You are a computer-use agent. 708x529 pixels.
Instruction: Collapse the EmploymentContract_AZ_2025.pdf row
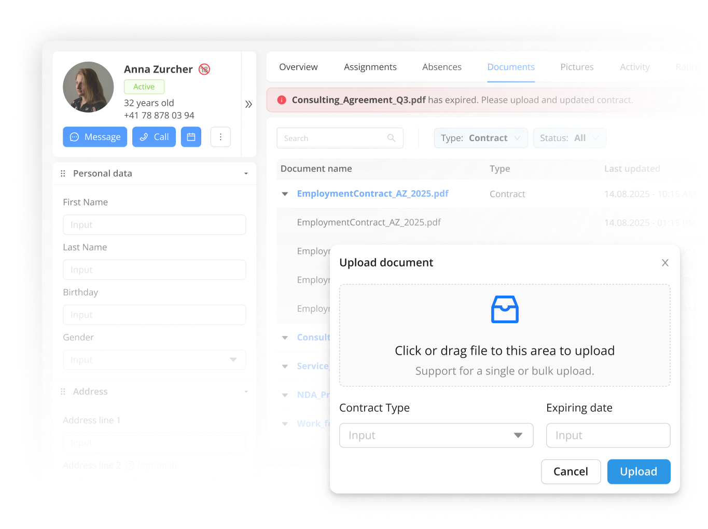pos(285,194)
